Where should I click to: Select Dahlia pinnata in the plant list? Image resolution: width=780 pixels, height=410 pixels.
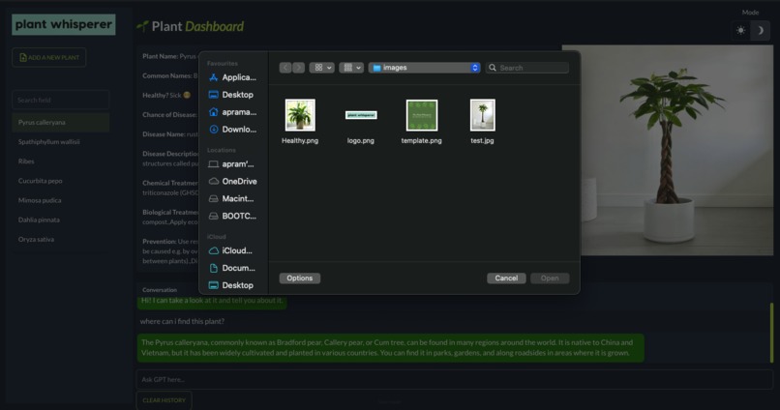click(x=61, y=220)
